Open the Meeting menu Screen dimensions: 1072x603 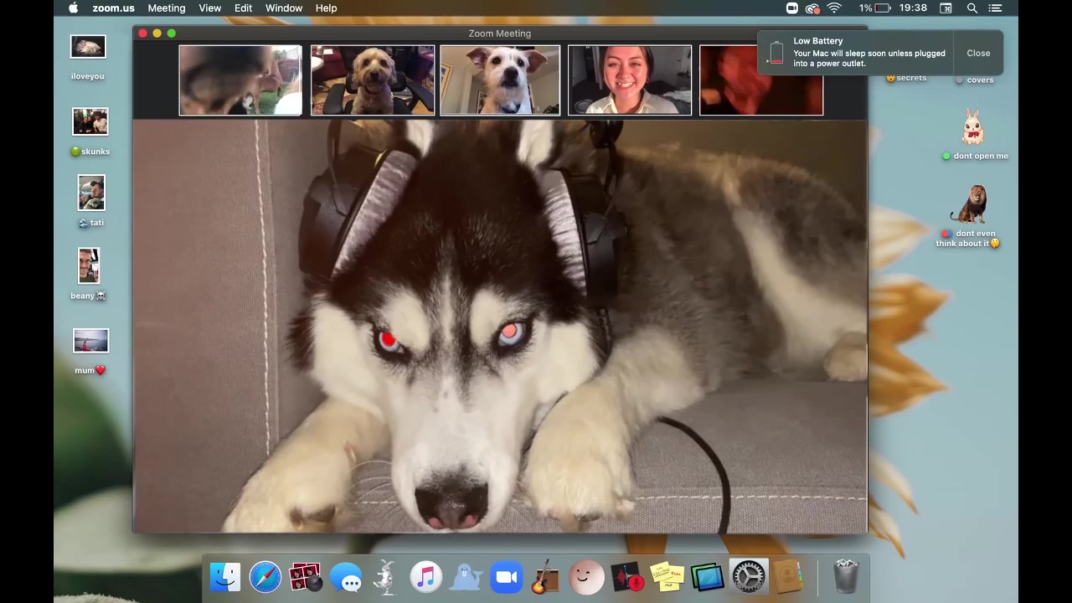pyautogui.click(x=166, y=8)
